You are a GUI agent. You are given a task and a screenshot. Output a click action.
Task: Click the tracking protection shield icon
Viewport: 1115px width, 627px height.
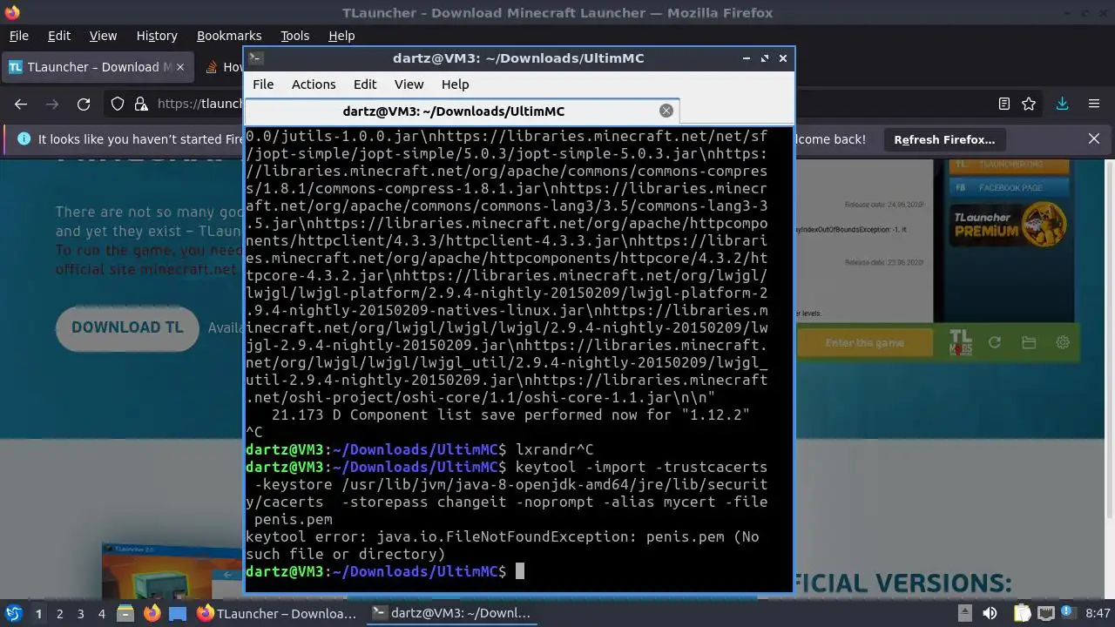pyautogui.click(x=118, y=104)
